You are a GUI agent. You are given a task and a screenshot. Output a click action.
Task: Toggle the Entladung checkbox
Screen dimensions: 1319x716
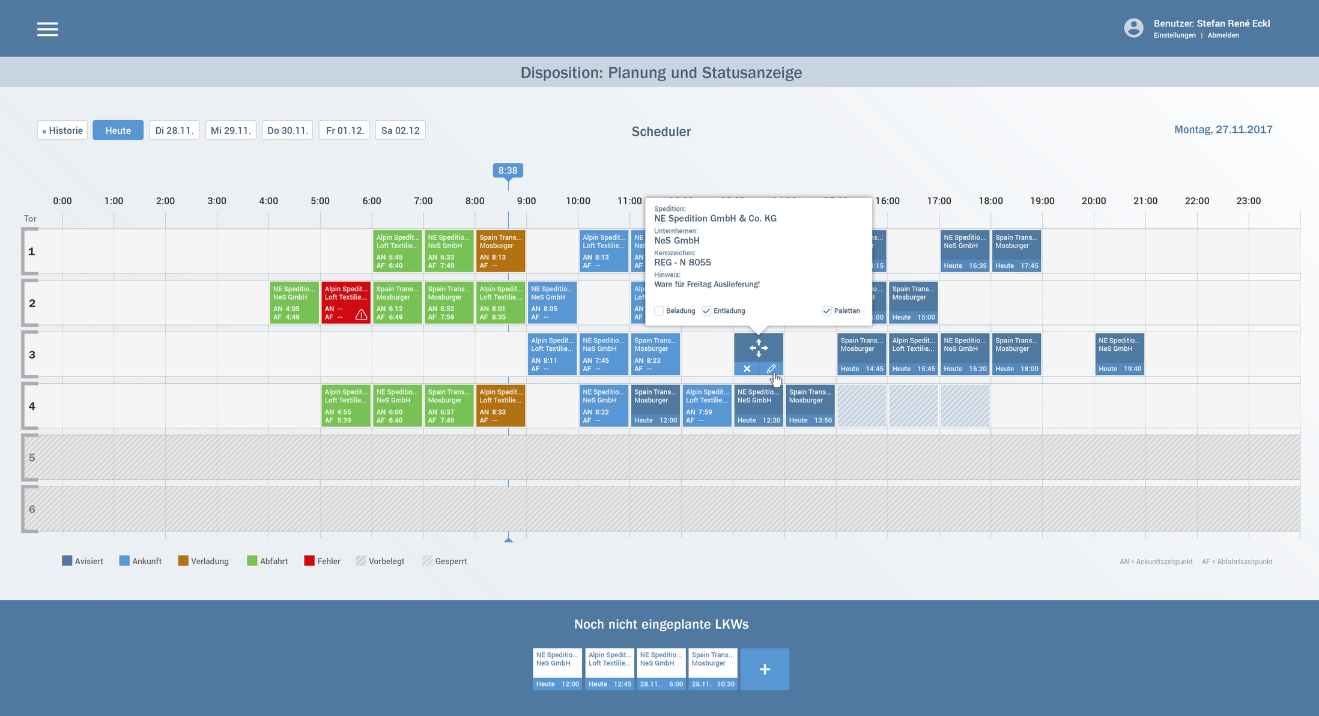click(706, 311)
